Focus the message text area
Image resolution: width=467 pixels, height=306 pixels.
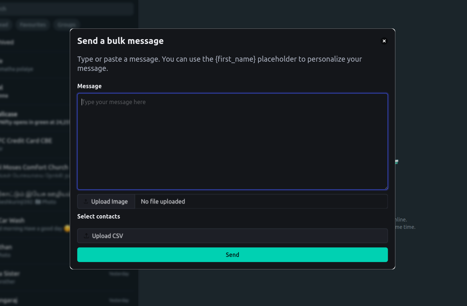(x=232, y=141)
